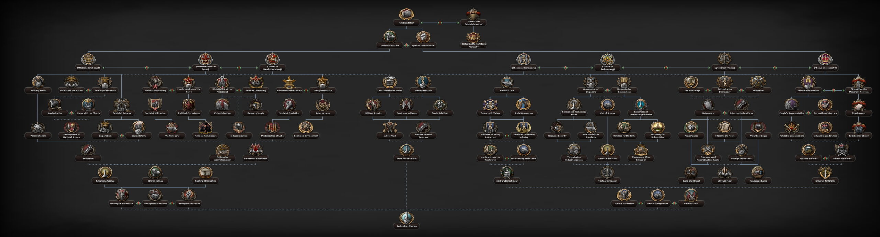Image resolution: width=880 pixels, height=237 pixels.
Task: Select the All for War! label
Action: [389, 136]
